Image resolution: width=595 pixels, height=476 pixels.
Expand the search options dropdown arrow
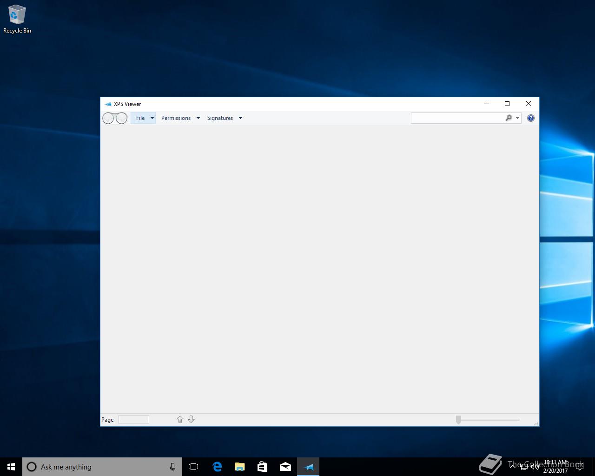coord(517,118)
